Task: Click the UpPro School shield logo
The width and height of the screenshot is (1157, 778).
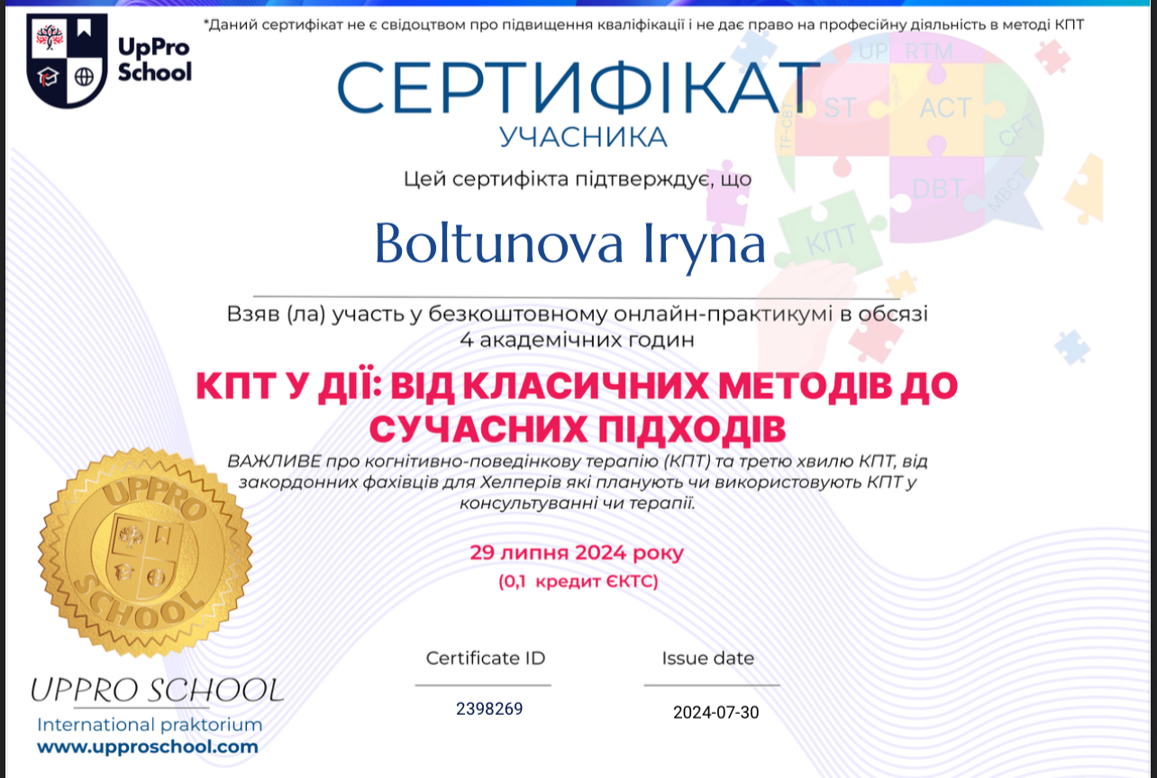Action: coord(68,60)
